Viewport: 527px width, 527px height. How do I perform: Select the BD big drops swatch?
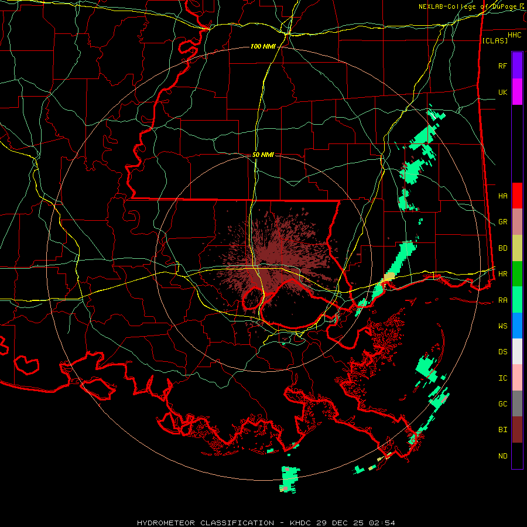point(517,248)
